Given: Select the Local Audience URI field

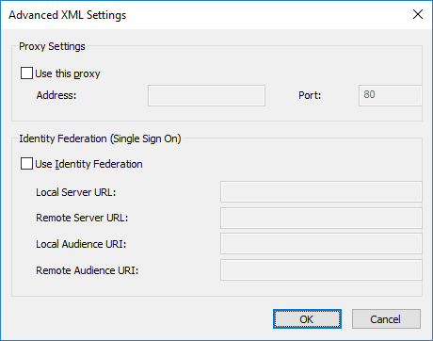Looking at the screenshot, I should (321, 244).
